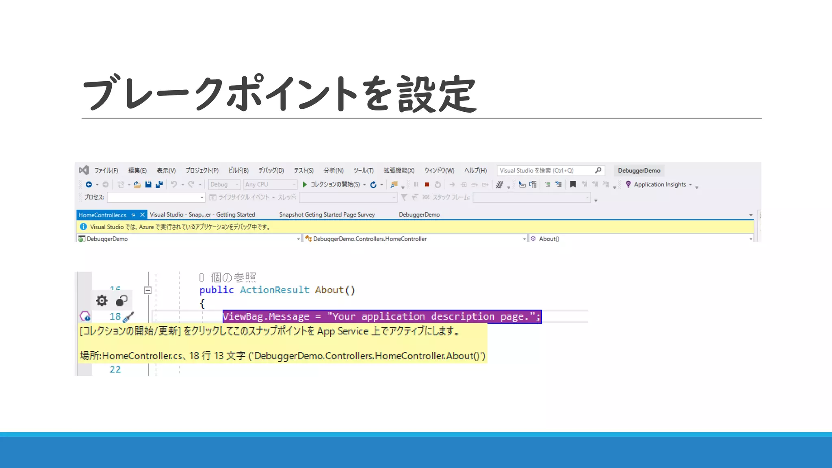
Task: Click the snappoint glyph on line 18
Action: (85, 316)
